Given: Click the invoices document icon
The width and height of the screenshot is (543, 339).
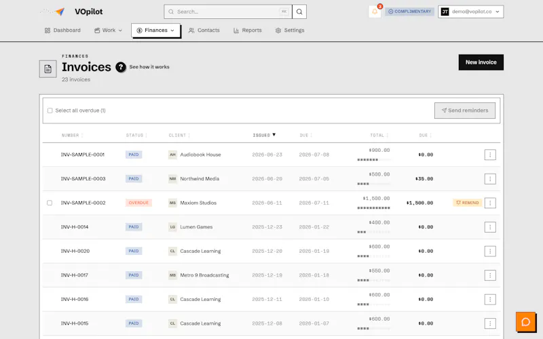Looking at the screenshot, I should (x=48, y=69).
